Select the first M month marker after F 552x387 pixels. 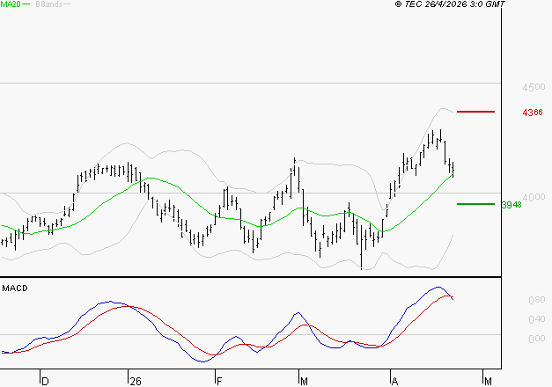click(x=304, y=382)
